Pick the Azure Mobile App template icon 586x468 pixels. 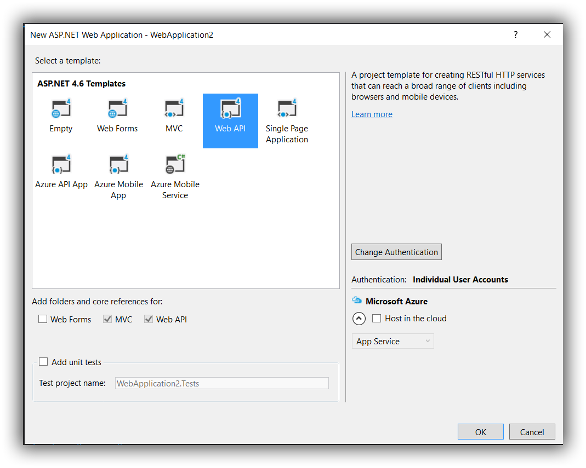pos(118,165)
